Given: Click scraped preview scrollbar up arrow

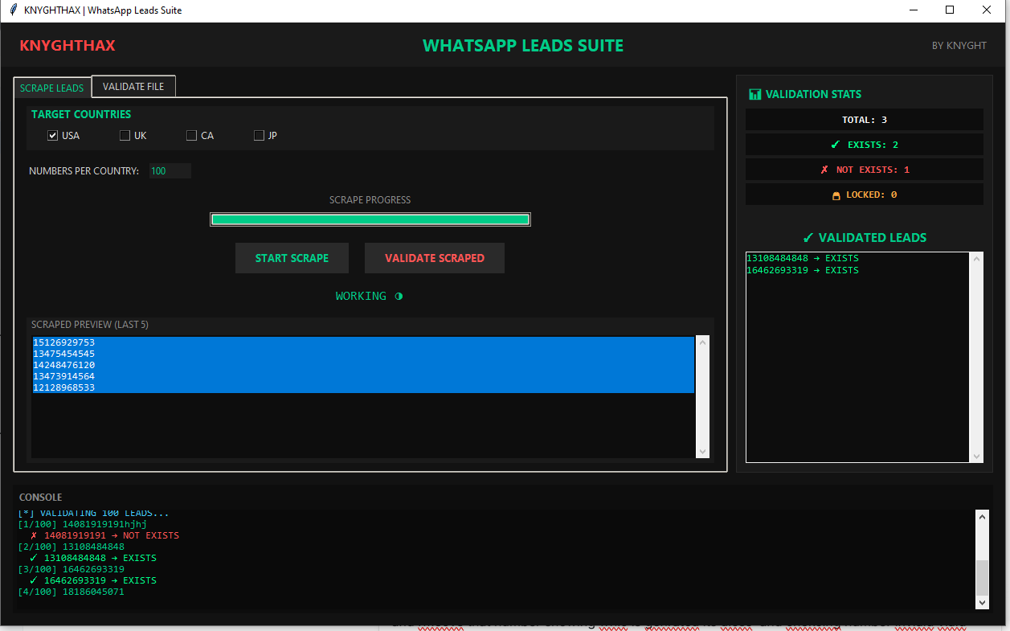Looking at the screenshot, I should (703, 343).
